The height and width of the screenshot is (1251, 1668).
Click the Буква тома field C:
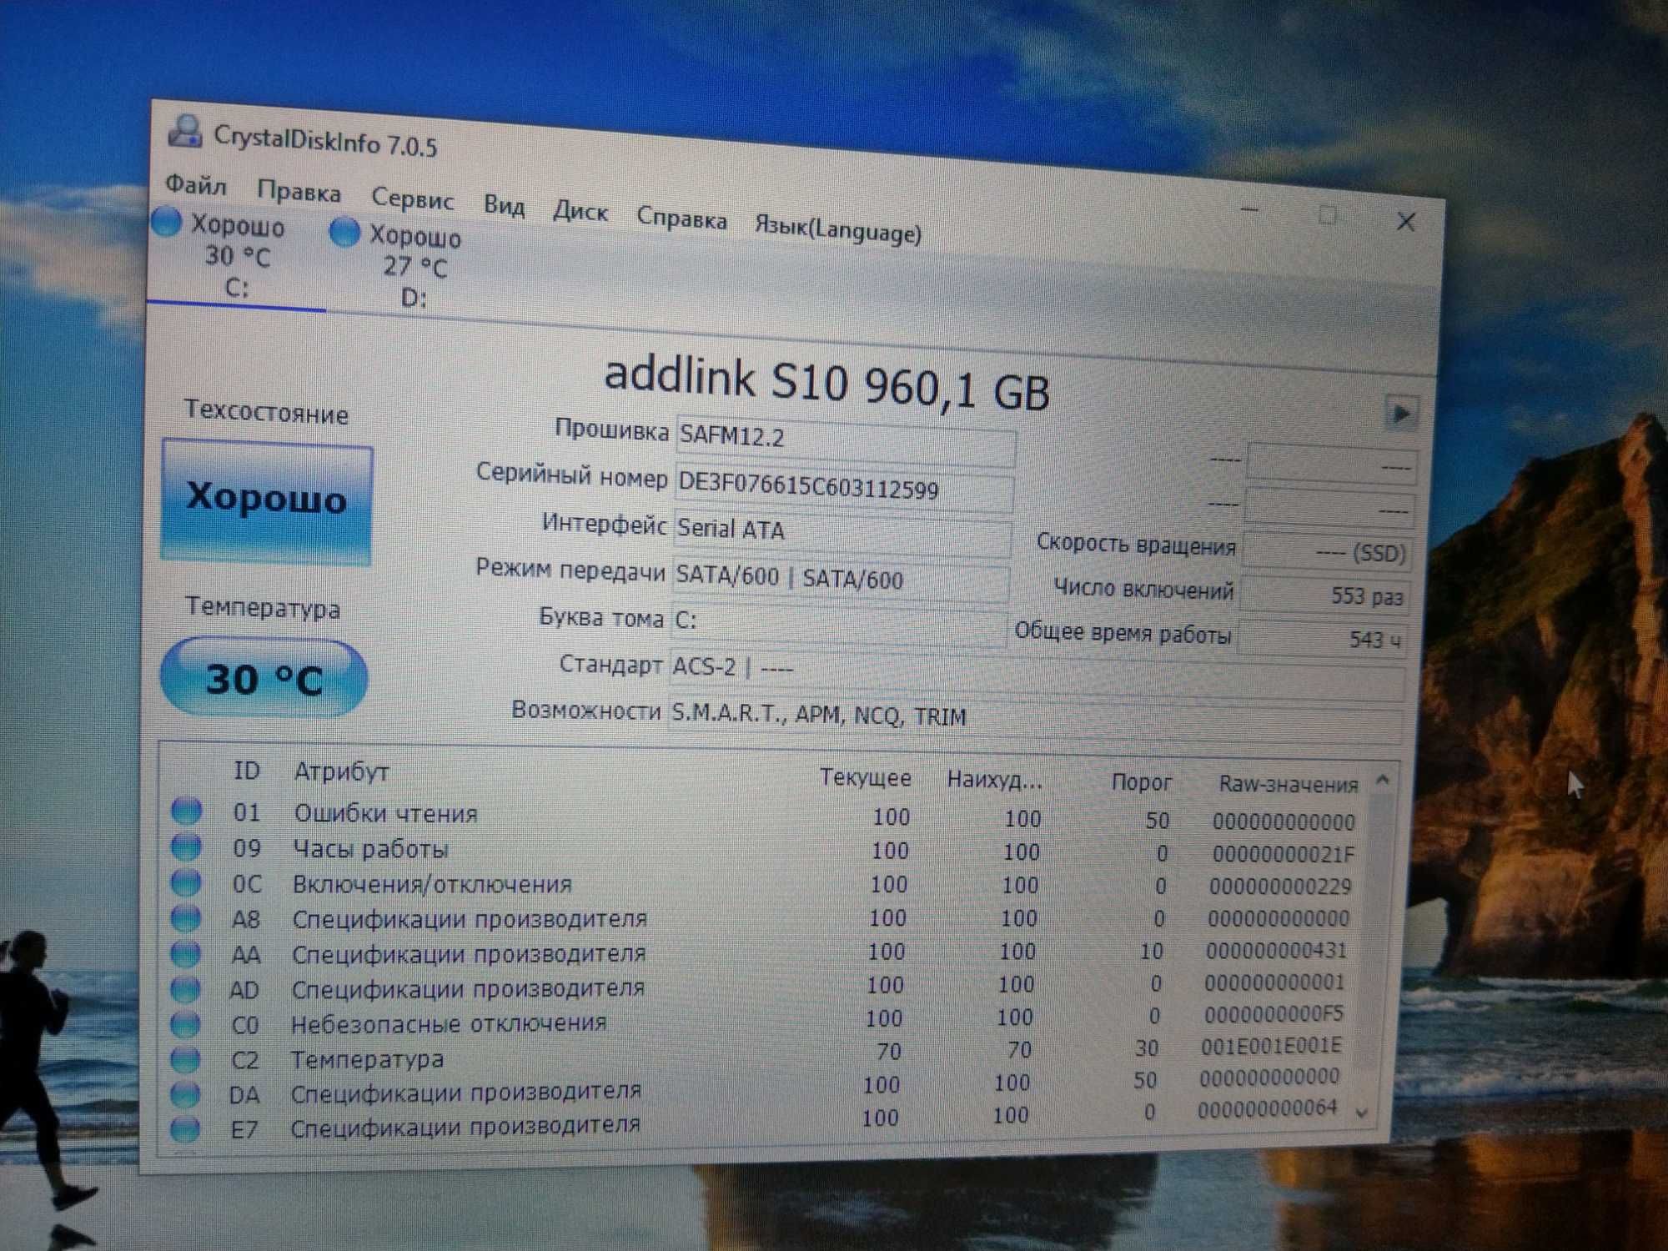tap(838, 622)
